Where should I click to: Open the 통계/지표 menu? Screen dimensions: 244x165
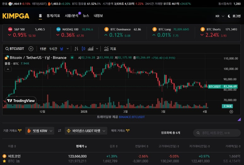[53, 16]
